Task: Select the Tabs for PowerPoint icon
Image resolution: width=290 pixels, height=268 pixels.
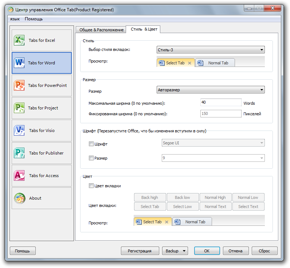Action: (x=19, y=85)
